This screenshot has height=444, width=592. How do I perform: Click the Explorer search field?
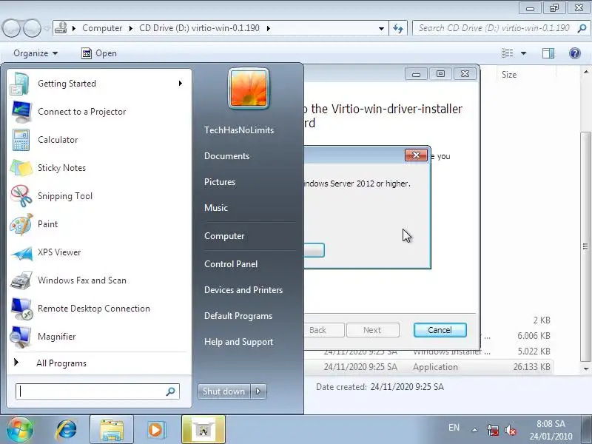pos(500,28)
